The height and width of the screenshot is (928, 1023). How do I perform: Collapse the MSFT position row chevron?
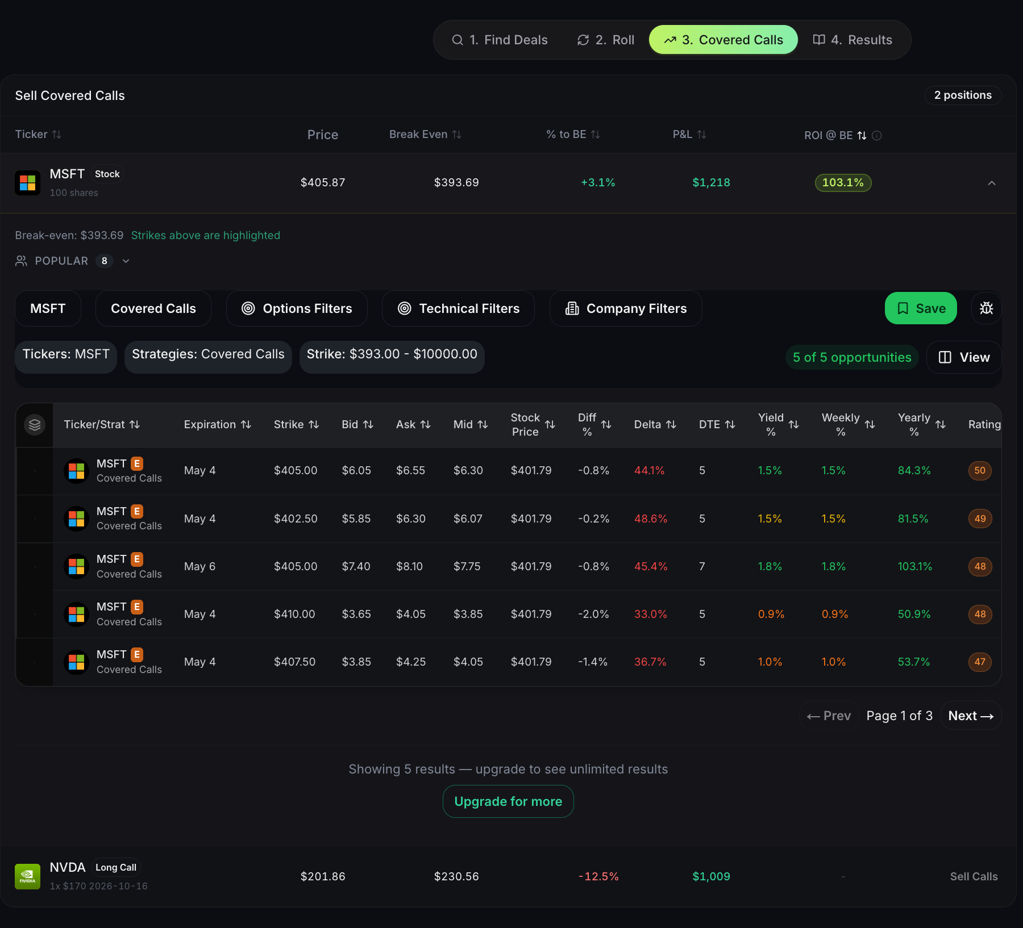click(992, 183)
